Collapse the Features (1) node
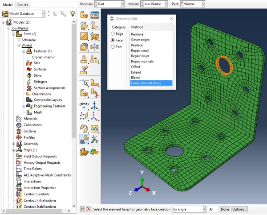 24,51
